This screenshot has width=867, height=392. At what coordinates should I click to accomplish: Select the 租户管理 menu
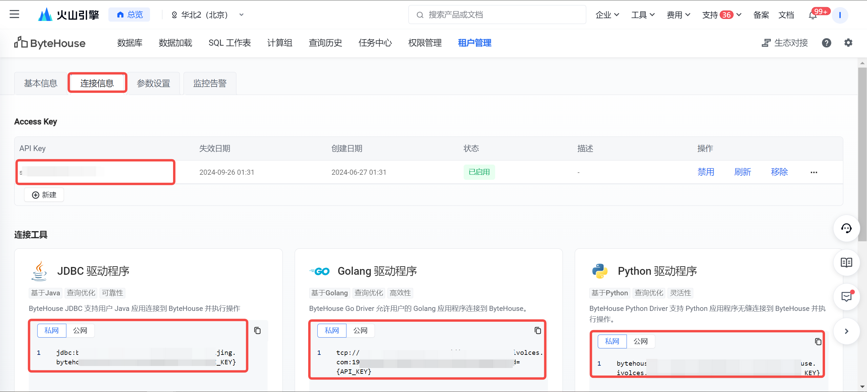[x=474, y=43]
